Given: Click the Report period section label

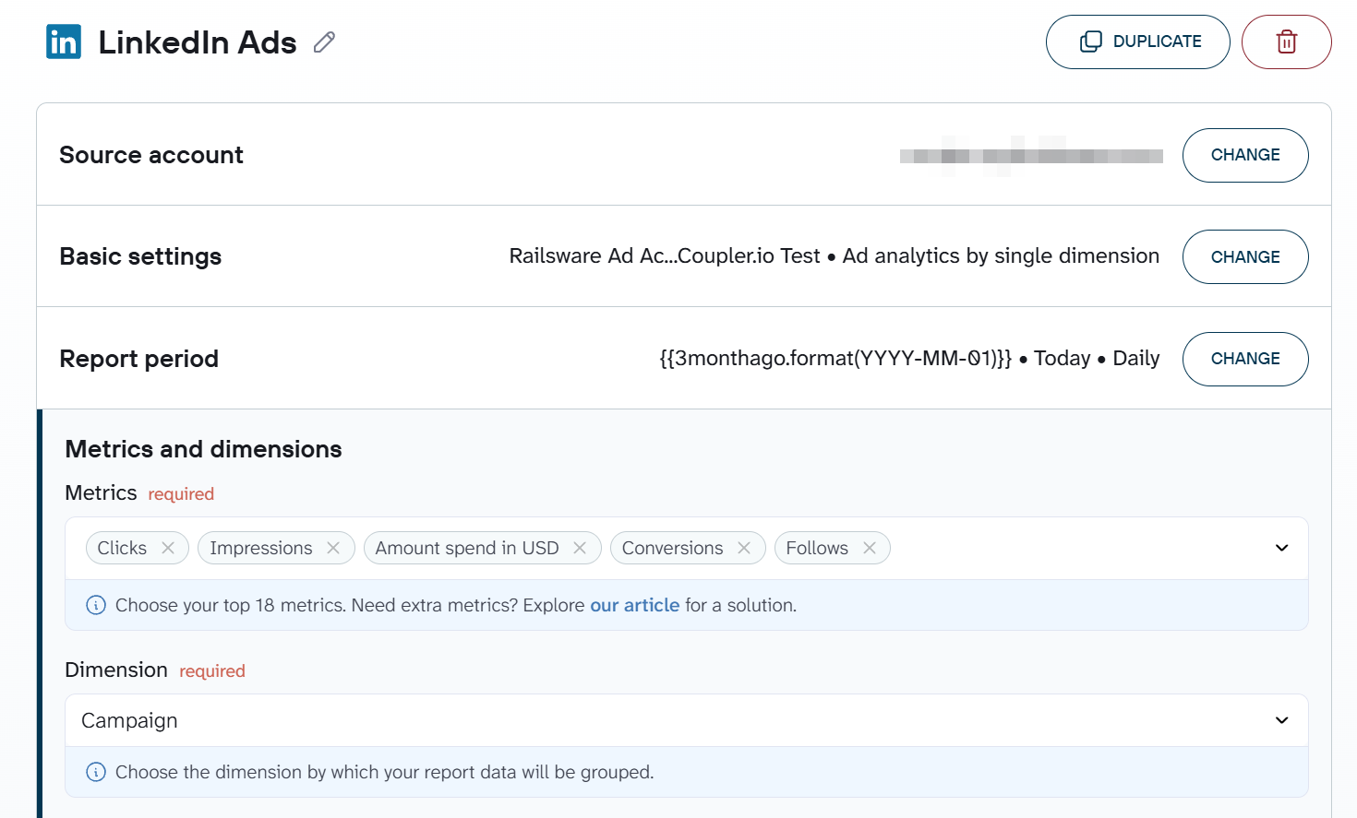Looking at the screenshot, I should pos(138,359).
